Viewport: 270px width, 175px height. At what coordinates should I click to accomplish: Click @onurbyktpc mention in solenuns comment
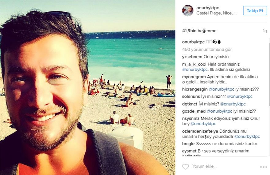click(240, 97)
